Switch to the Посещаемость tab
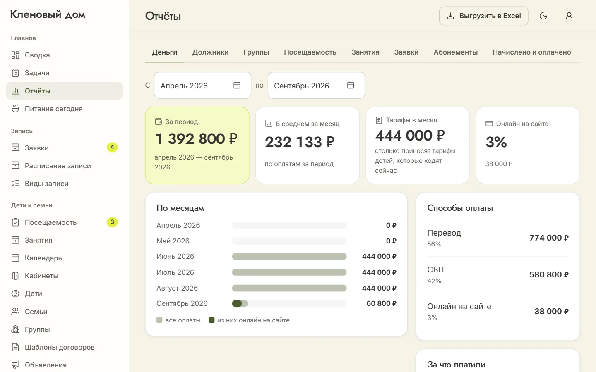 point(310,52)
